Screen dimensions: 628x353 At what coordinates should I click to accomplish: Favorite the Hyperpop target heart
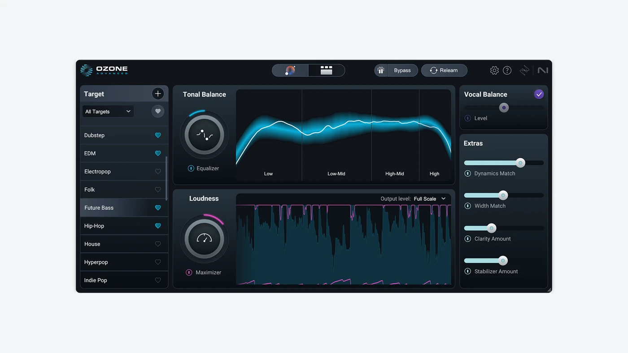(x=158, y=262)
